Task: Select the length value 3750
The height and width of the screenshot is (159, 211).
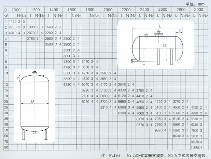Action: pos(140,90)
